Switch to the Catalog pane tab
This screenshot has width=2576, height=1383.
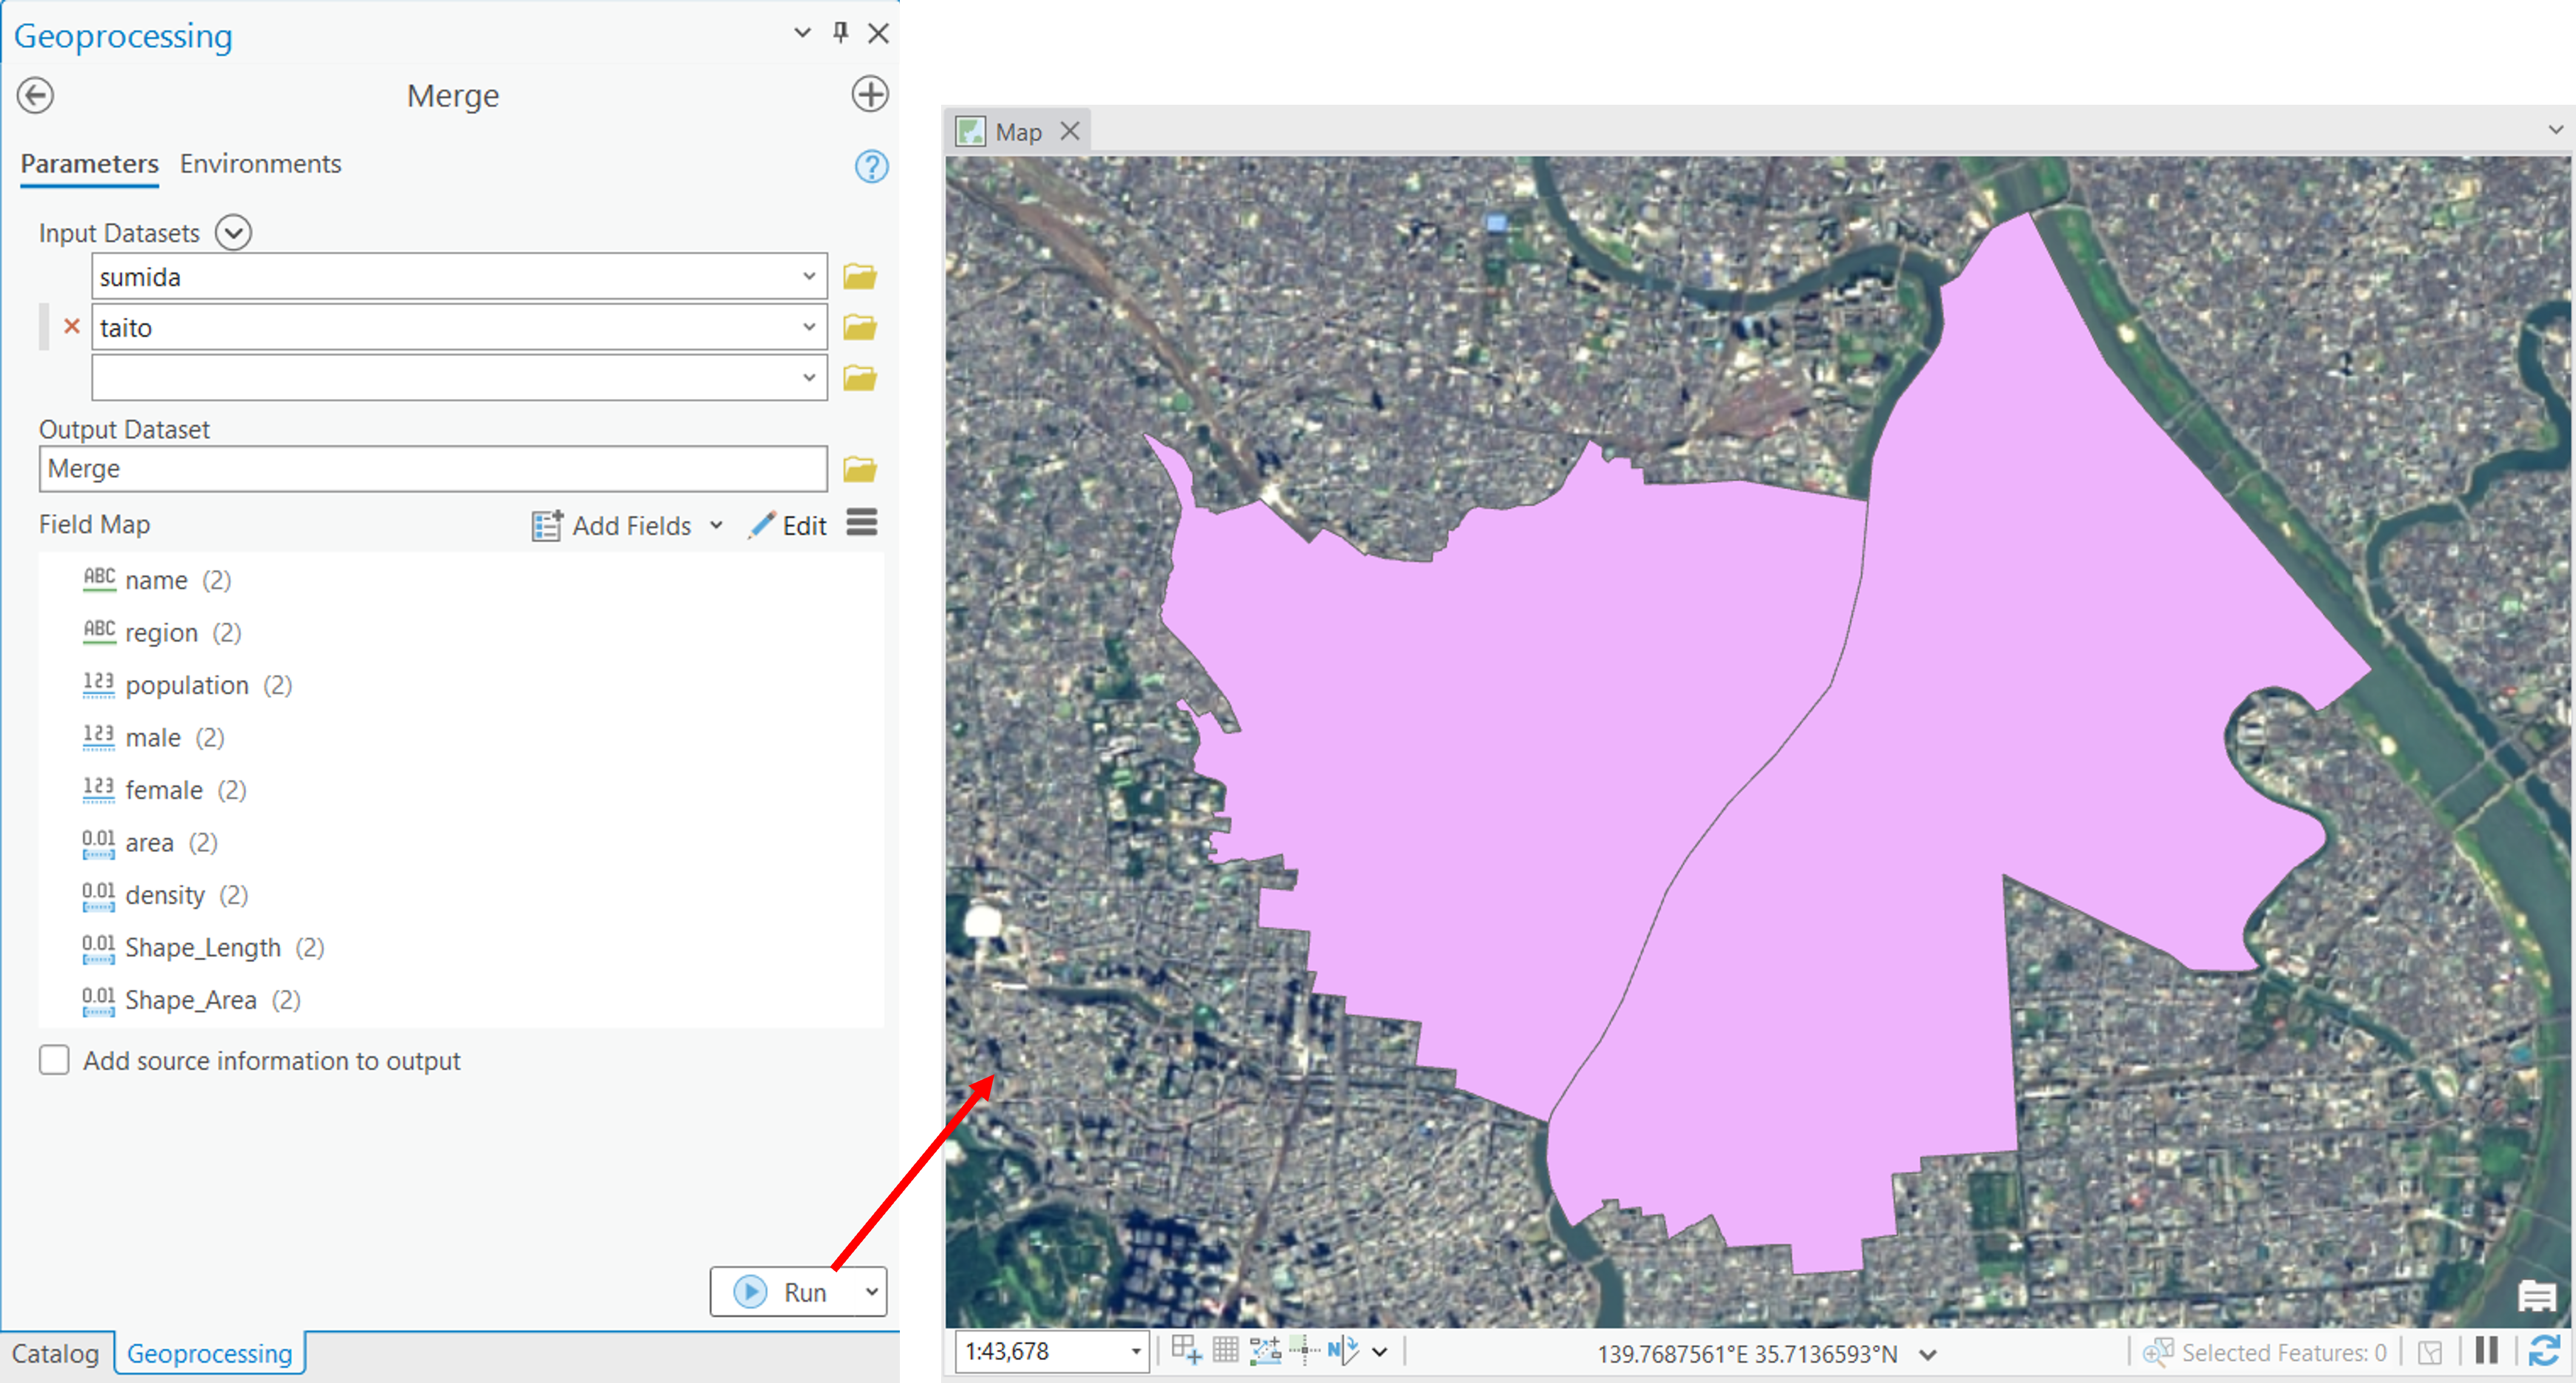point(55,1354)
